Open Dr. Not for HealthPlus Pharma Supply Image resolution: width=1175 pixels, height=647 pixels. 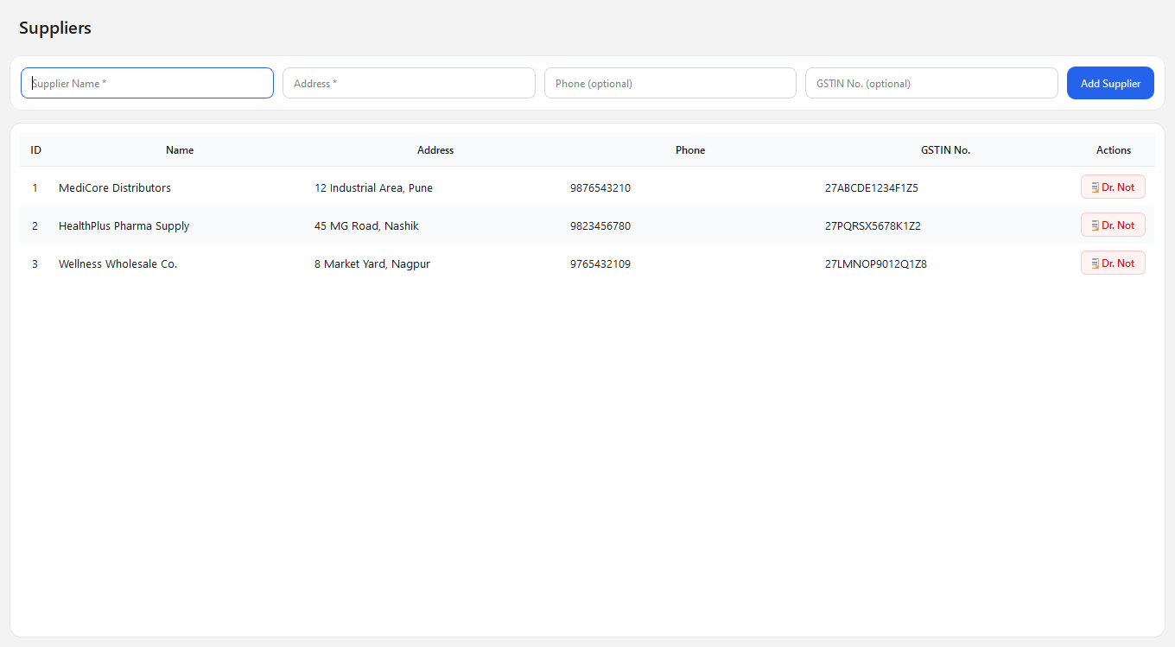point(1113,225)
